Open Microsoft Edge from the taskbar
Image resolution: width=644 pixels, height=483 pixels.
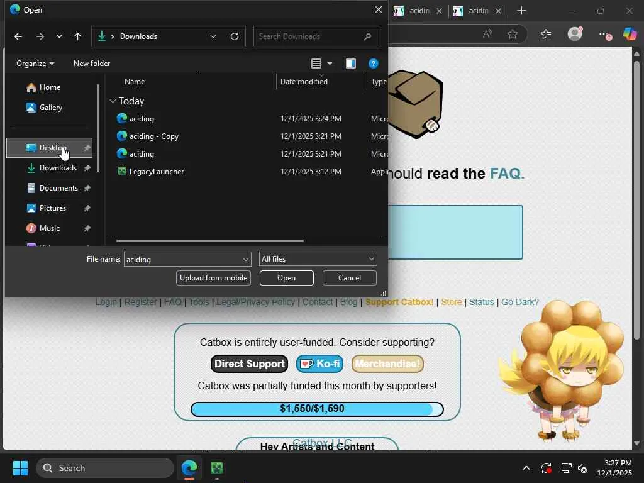pyautogui.click(x=189, y=468)
